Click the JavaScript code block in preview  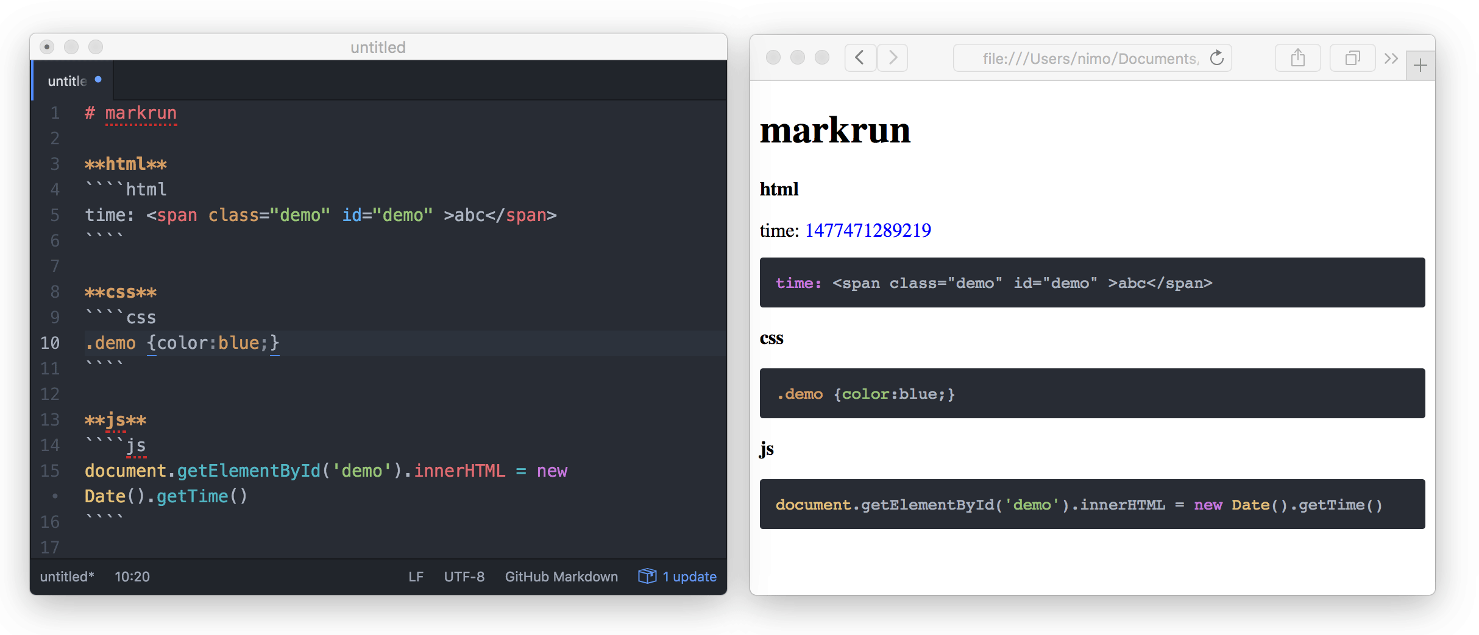coord(1092,504)
